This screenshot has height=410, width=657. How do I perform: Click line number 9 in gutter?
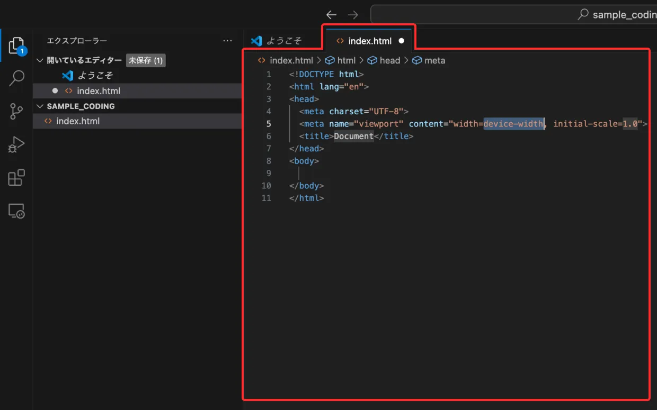pyautogui.click(x=269, y=174)
